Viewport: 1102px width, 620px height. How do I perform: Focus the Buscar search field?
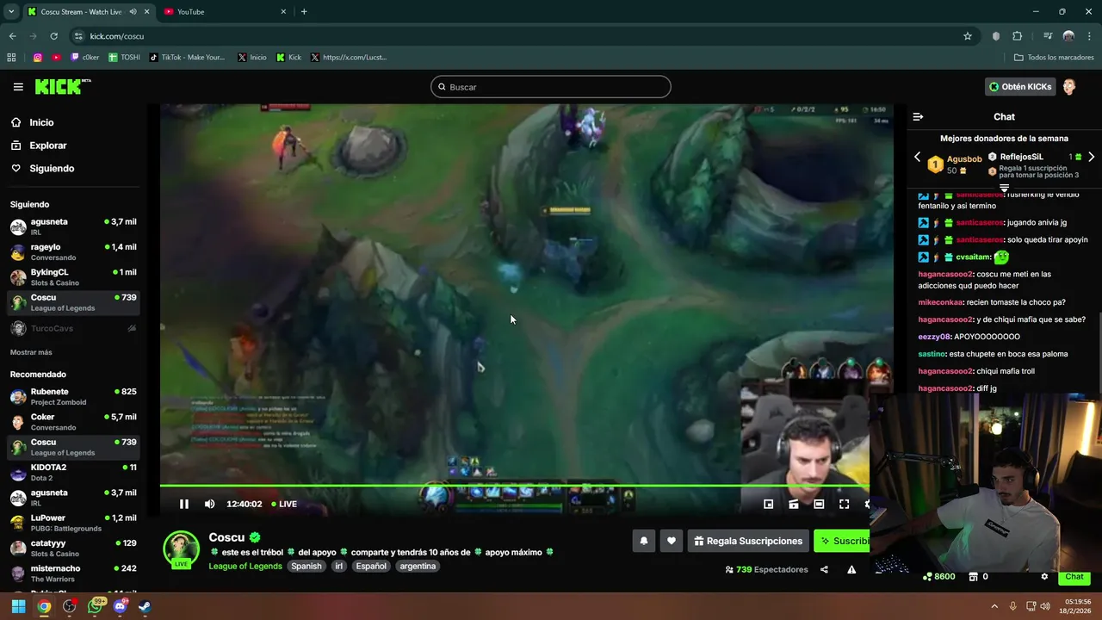pyautogui.click(x=551, y=87)
